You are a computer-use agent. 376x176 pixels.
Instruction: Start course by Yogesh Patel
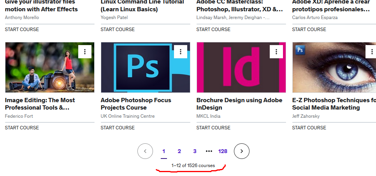[118, 30]
